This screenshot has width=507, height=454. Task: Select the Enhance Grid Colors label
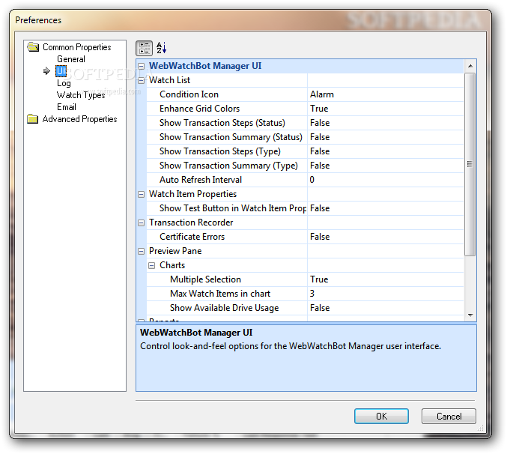199,109
